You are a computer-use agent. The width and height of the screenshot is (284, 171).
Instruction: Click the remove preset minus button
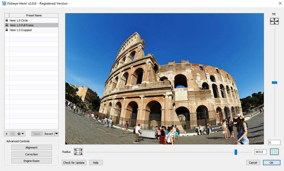[x=12, y=134]
